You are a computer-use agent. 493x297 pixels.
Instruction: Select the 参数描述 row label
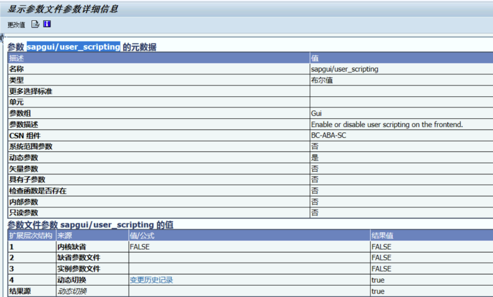click(24, 124)
